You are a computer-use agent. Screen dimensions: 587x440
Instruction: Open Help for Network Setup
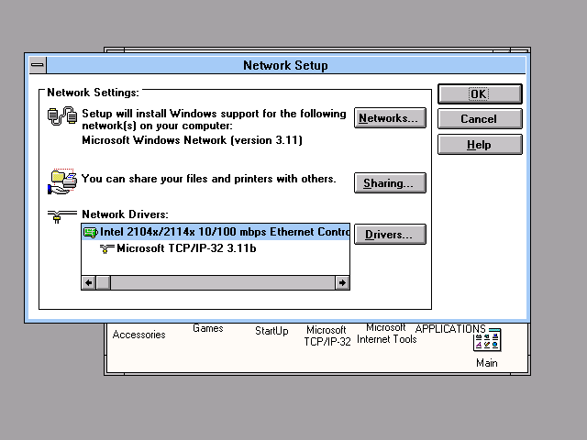click(480, 145)
